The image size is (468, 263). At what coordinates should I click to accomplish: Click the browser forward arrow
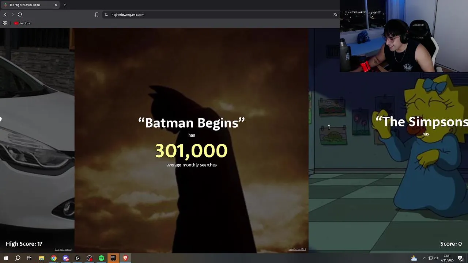(x=12, y=15)
